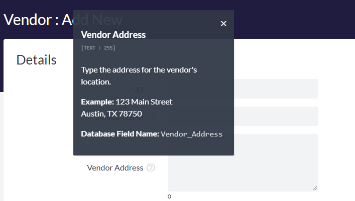Click the Details section heading

pos(36,60)
